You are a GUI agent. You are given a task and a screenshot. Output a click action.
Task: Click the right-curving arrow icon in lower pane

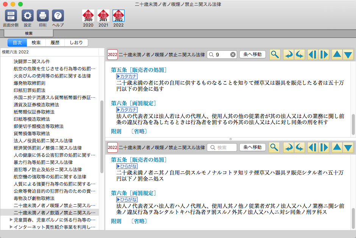[289, 147]
